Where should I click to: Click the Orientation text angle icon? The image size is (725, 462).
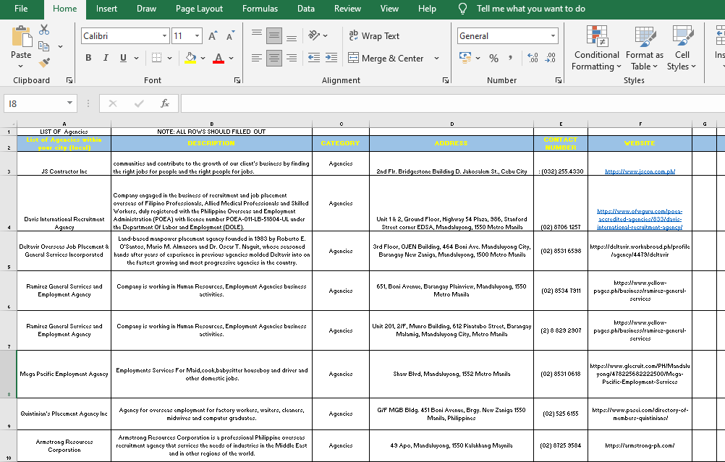point(315,35)
